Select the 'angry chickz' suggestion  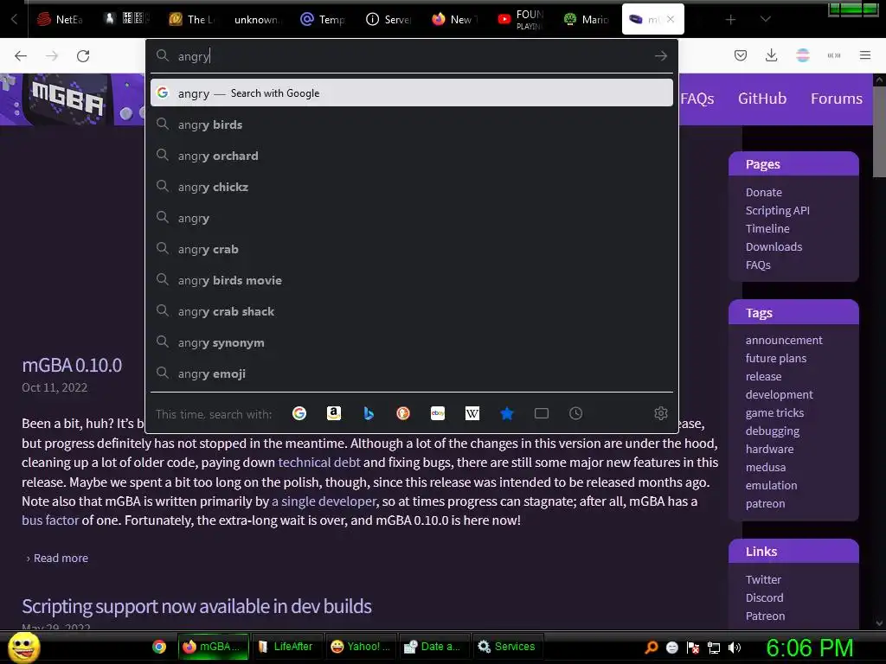point(411,187)
